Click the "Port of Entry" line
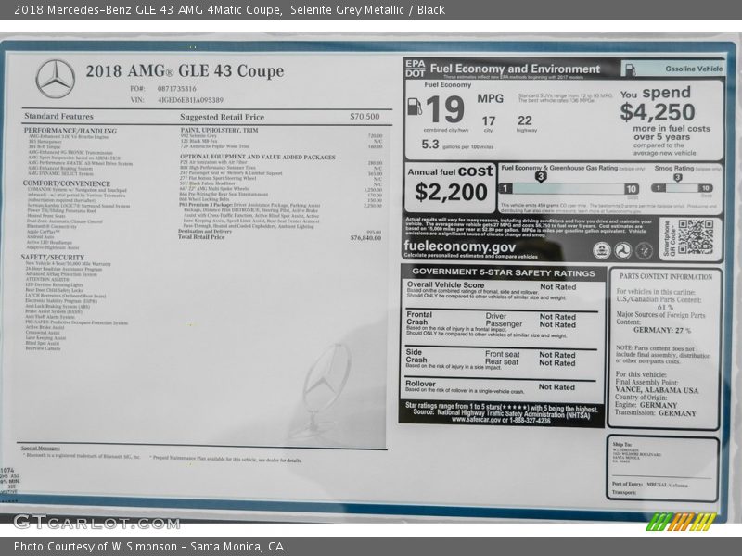 point(650,484)
